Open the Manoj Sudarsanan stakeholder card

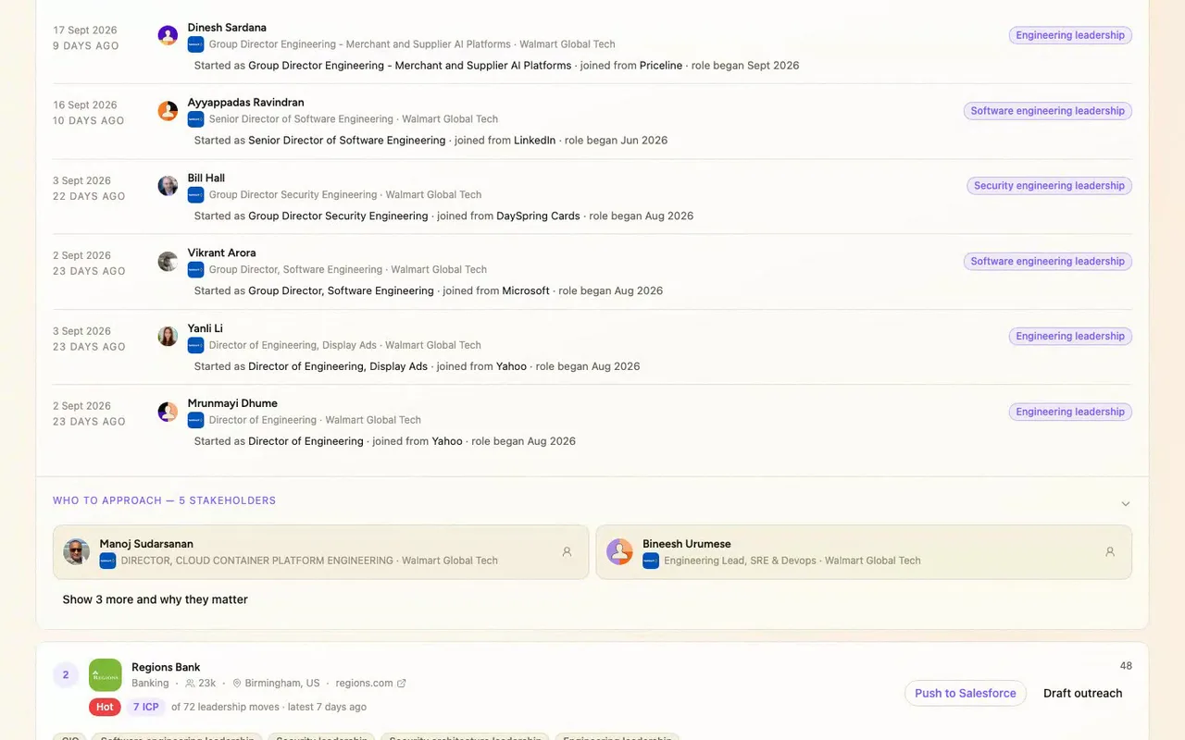click(321, 552)
